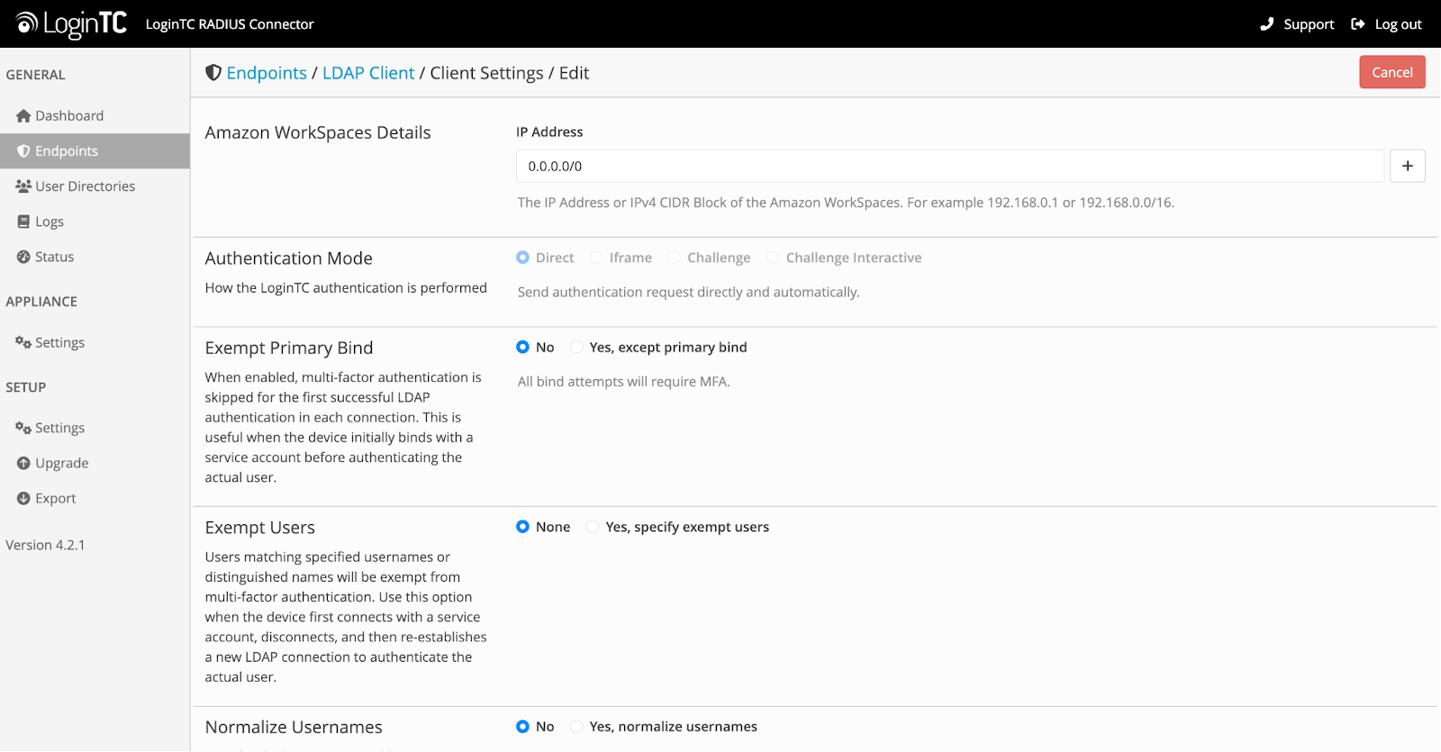
Task: Open User Directories page
Action: click(95, 186)
